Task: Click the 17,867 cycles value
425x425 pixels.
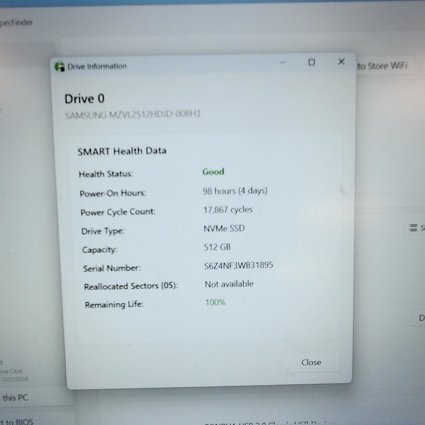Action: tap(228, 210)
